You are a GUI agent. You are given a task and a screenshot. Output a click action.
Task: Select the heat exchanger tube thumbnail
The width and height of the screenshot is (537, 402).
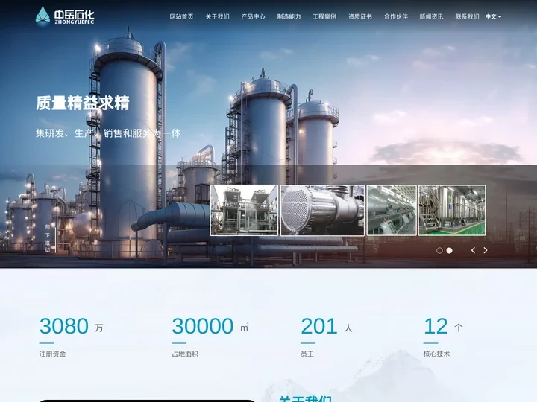323,210
